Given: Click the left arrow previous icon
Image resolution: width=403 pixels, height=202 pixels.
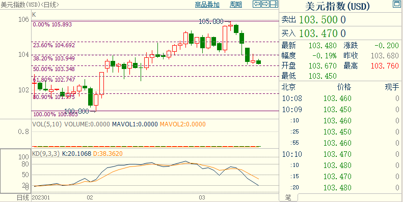Looking at the screenshot, I should 256,4.
